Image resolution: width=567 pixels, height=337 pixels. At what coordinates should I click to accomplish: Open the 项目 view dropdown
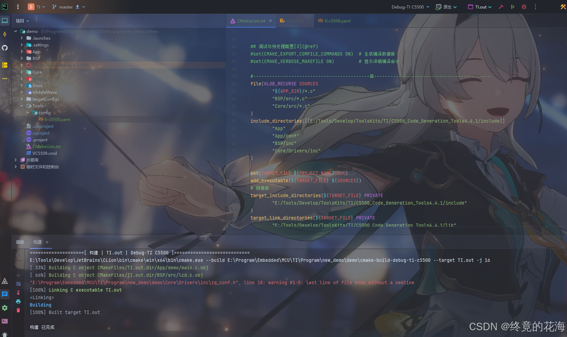coord(22,21)
